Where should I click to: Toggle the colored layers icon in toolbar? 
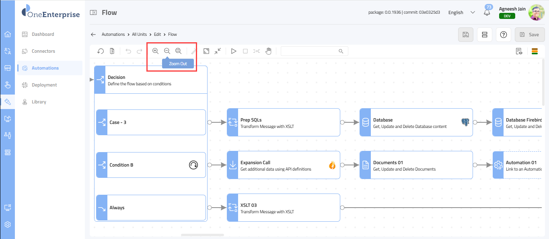click(535, 51)
